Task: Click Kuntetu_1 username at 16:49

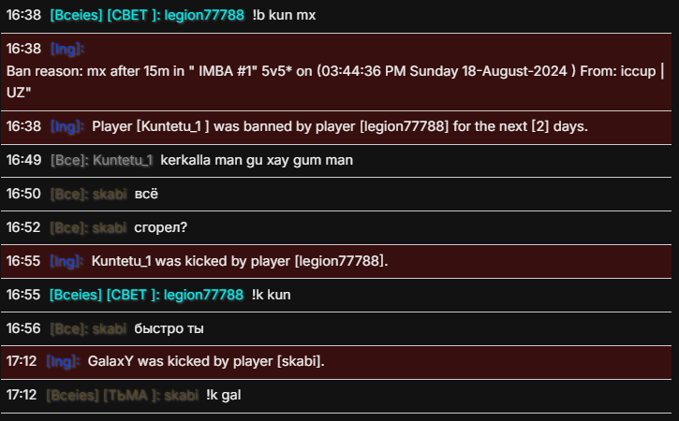Action: (x=123, y=160)
